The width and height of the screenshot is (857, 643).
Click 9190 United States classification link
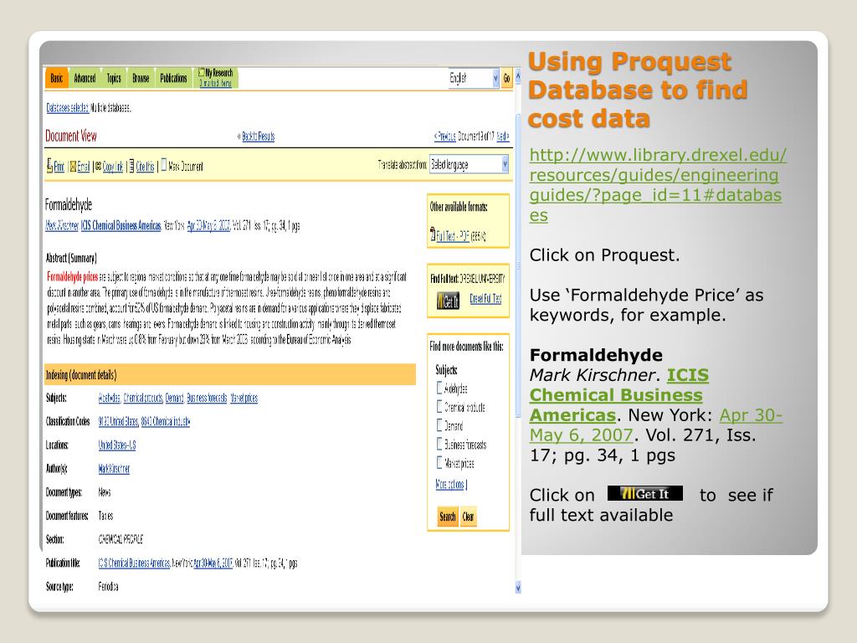pyautogui.click(x=118, y=421)
